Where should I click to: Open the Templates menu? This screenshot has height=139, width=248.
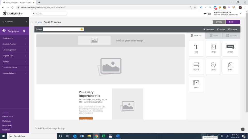tap(209, 29)
